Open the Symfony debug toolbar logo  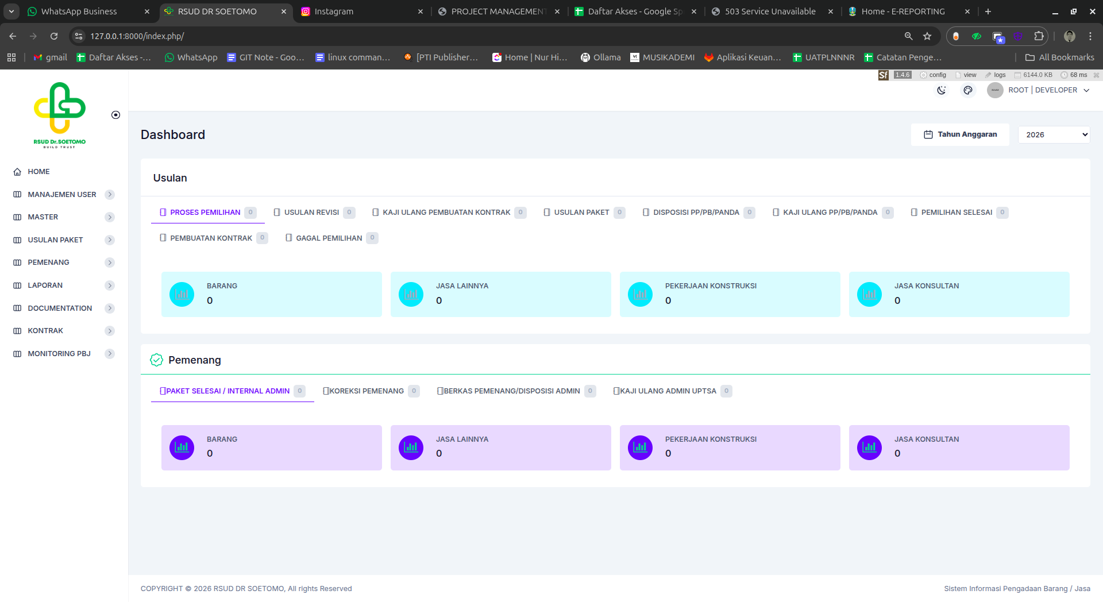[883, 75]
